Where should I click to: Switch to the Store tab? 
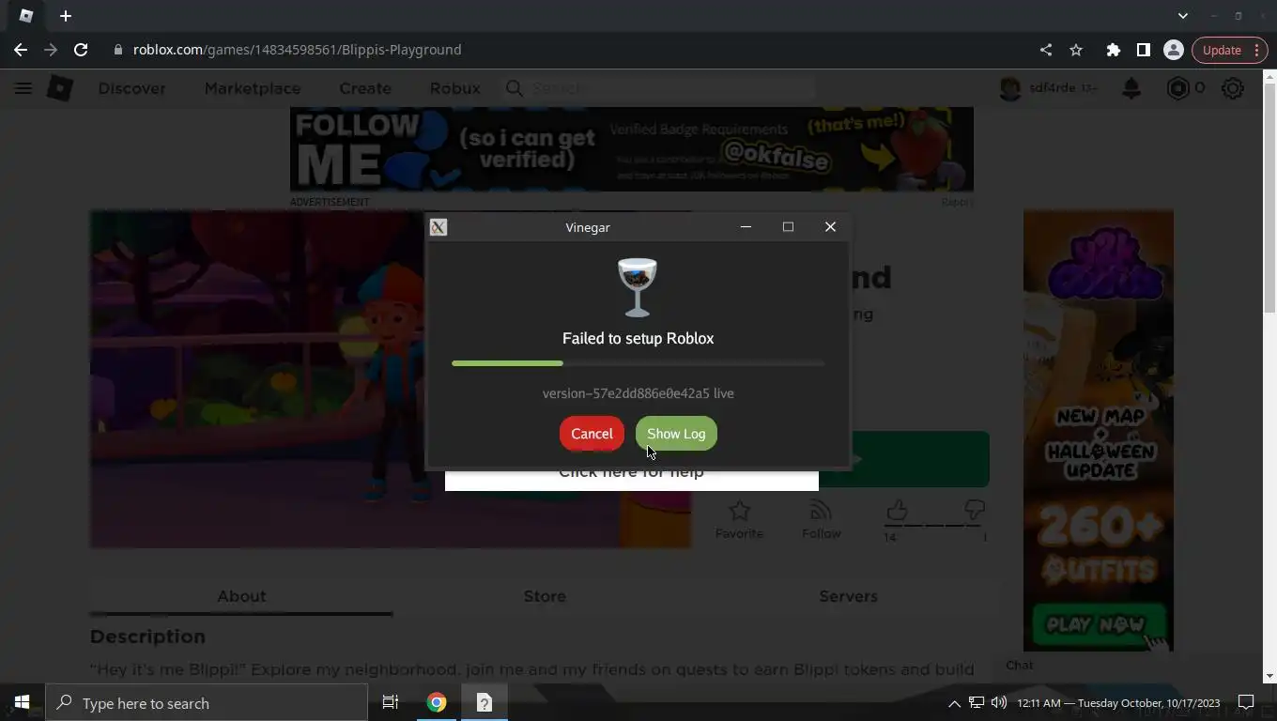pyautogui.click(x=545, y=596)
